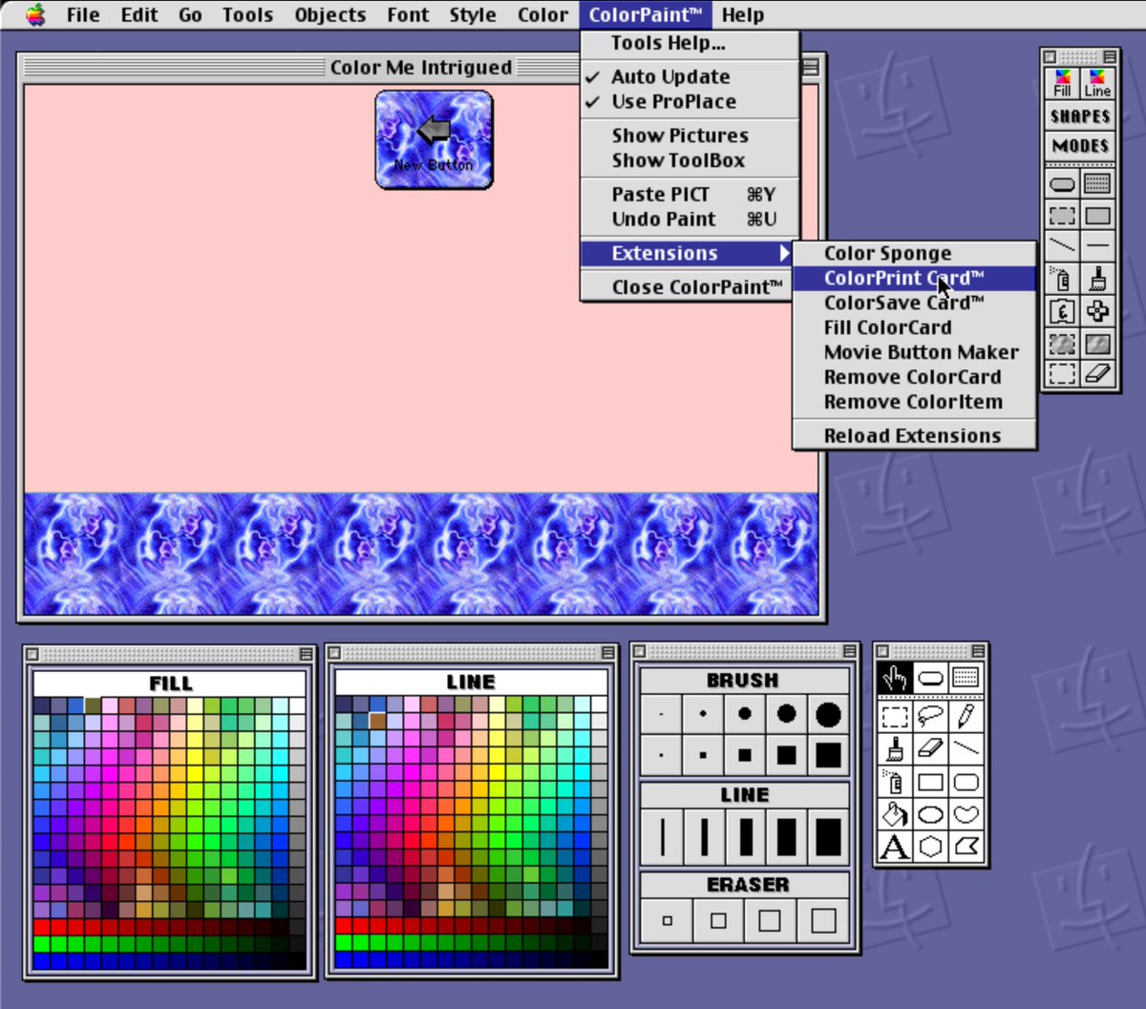Select the marquee tool in standard tools palette
This screenshot has height=1009, width=1146.
895,715
